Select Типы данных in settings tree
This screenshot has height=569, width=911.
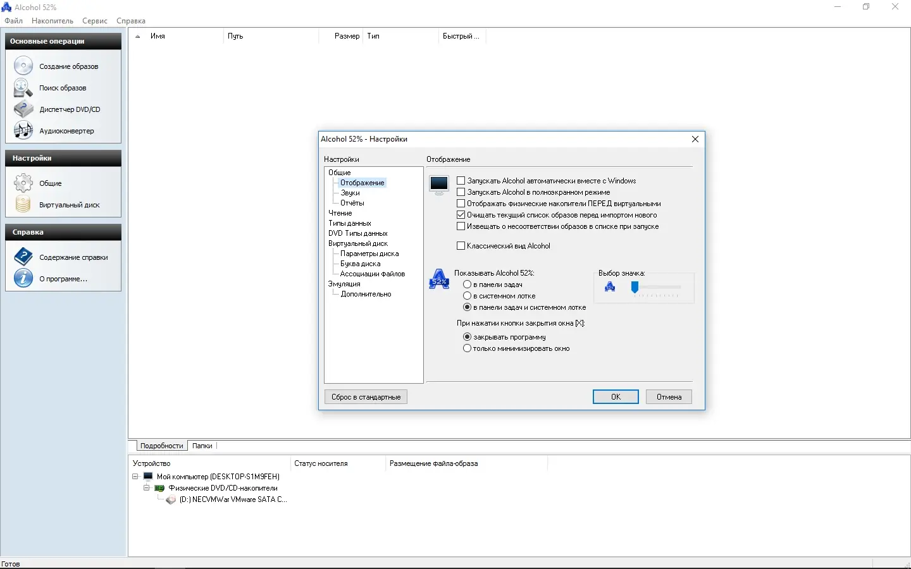[x=350, y=223]
